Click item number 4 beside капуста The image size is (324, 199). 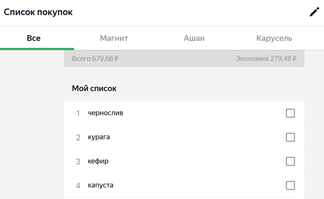[78, 185]
